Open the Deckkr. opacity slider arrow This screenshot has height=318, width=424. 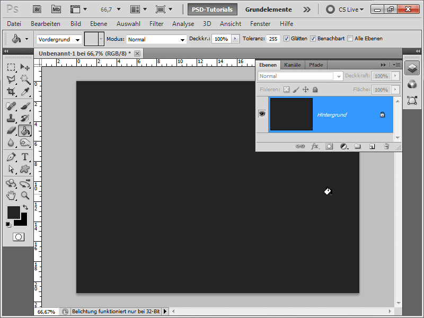[235, 39]
